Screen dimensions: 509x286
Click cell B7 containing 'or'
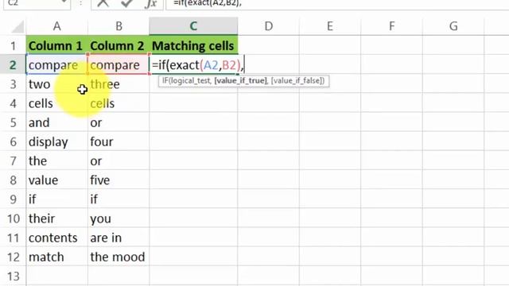119,160
